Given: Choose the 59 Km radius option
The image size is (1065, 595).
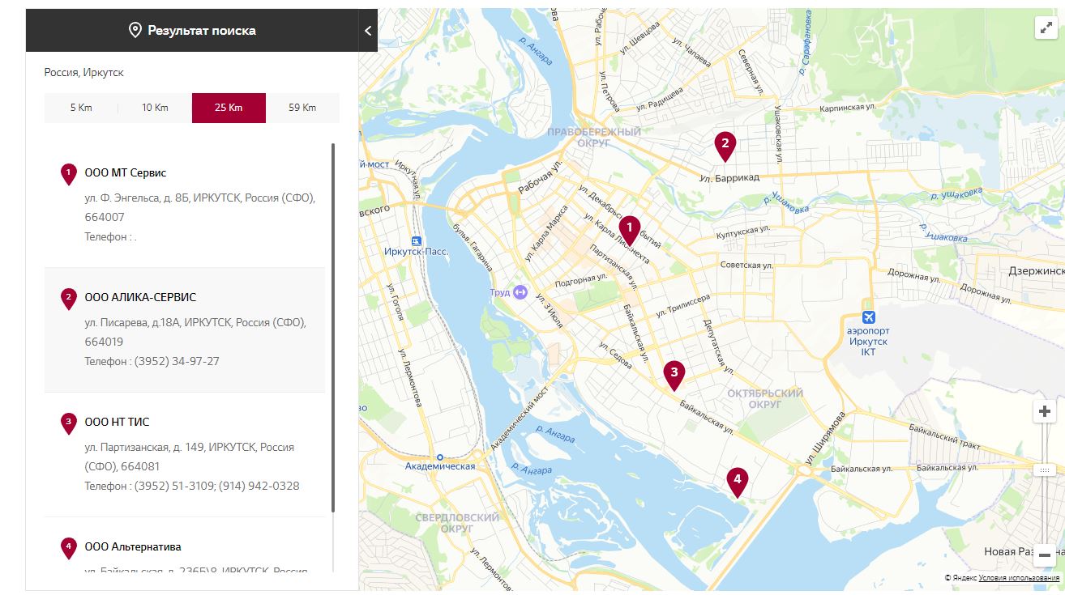Looking at the screenshot, I should pyautogui.click(x=302, y=108).
